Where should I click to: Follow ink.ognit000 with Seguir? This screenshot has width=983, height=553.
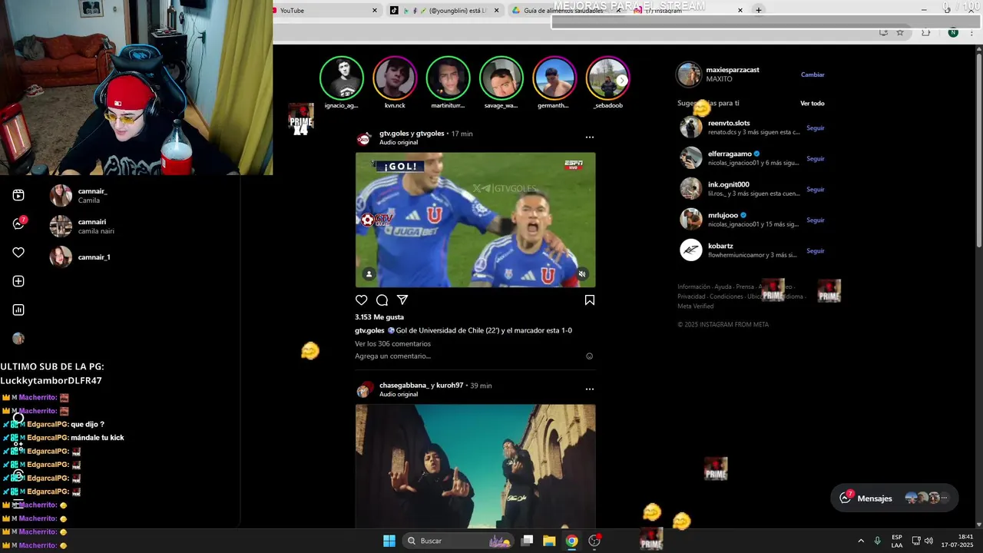tap(816, 189)
